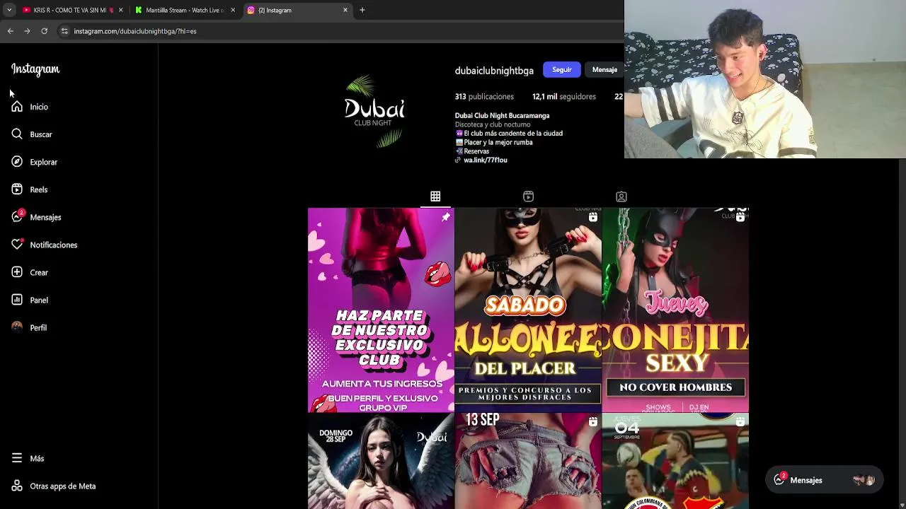Select the reels tab icon on profile

pyautogui.click(x=528, y=197)
